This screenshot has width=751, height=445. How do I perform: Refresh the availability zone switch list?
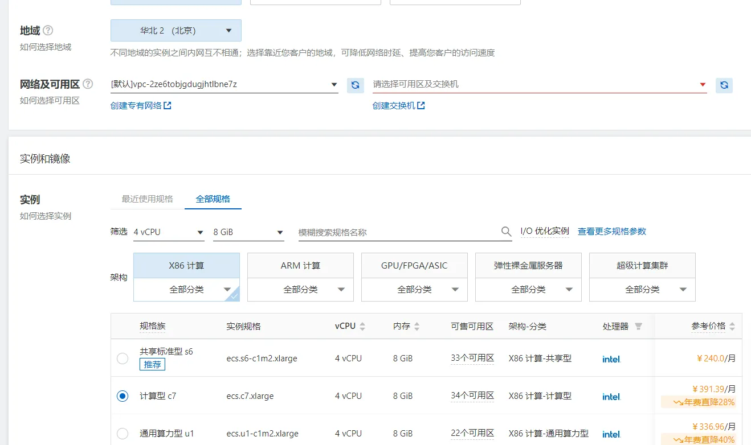pyautogui.click(x=724, y=85)
